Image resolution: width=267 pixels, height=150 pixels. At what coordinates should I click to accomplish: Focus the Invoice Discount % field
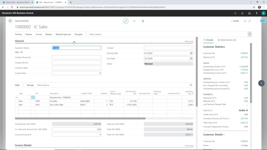pyautogui.click(x=77, y=135)
